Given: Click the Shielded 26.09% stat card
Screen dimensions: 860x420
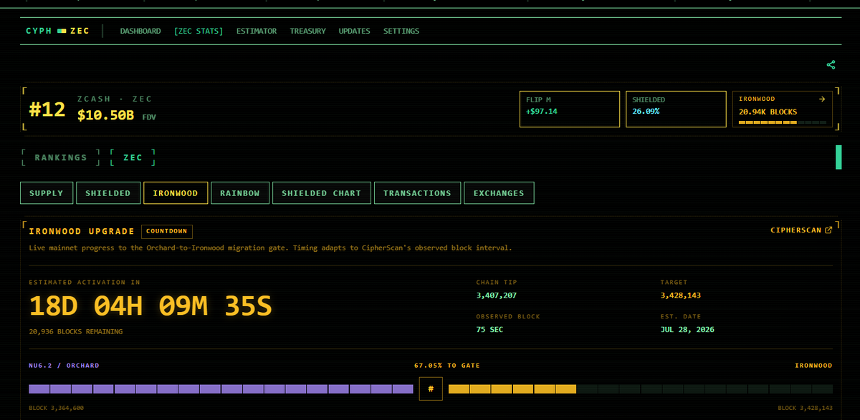Looking at the screenshot, I should point(676,109).
